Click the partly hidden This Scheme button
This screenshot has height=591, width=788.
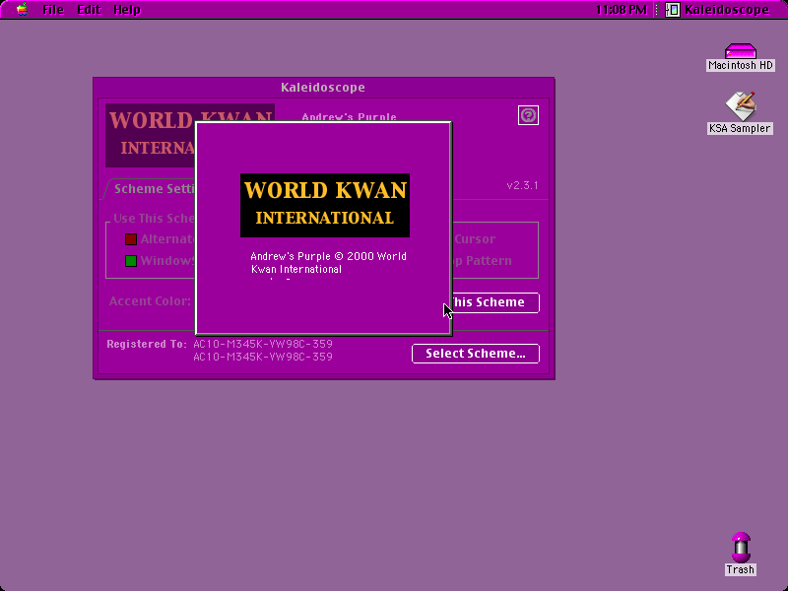495,302
